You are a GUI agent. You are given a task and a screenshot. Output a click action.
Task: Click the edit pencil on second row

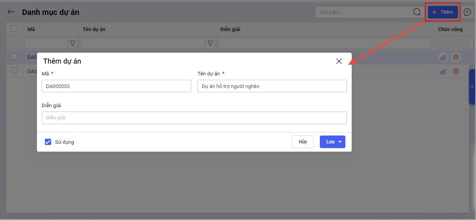(x=443, y=71)
